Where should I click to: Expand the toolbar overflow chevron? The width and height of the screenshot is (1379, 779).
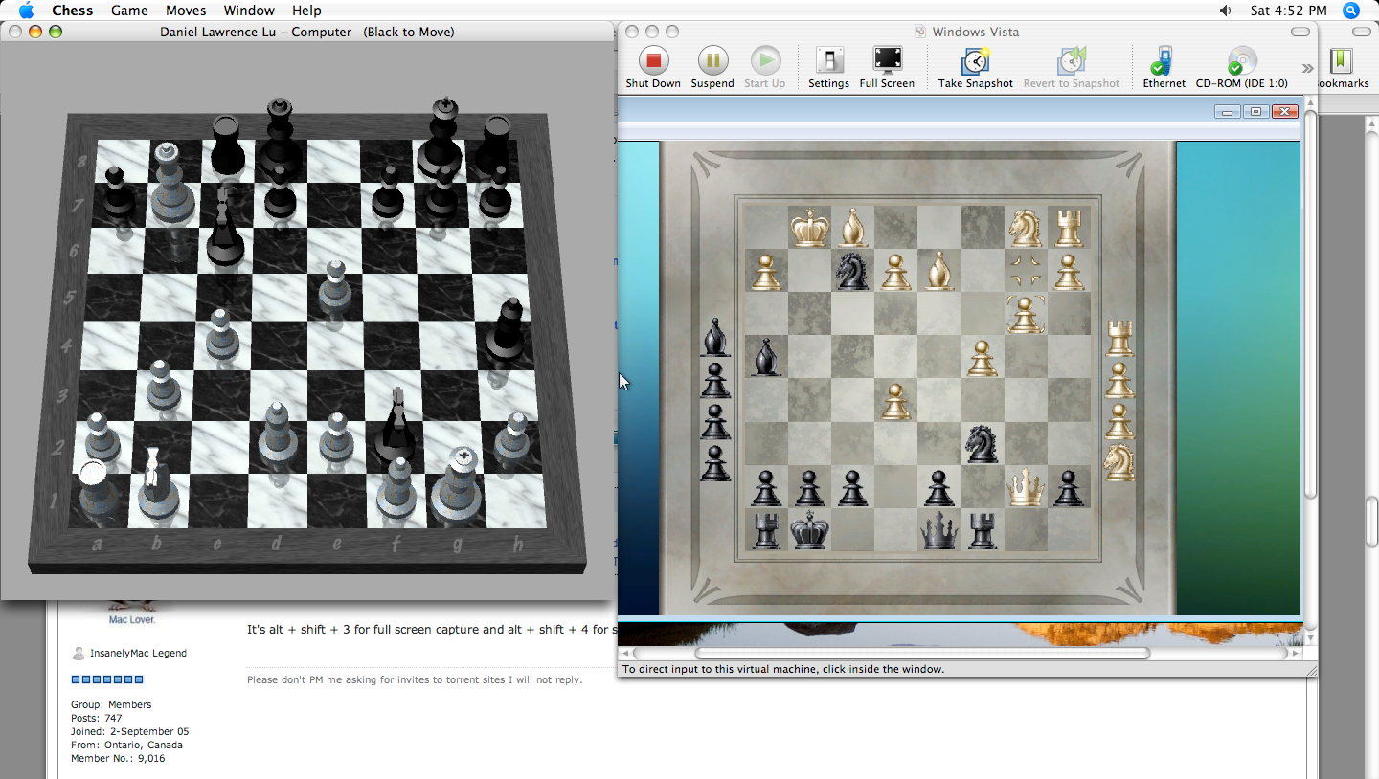pos(1307,68)
